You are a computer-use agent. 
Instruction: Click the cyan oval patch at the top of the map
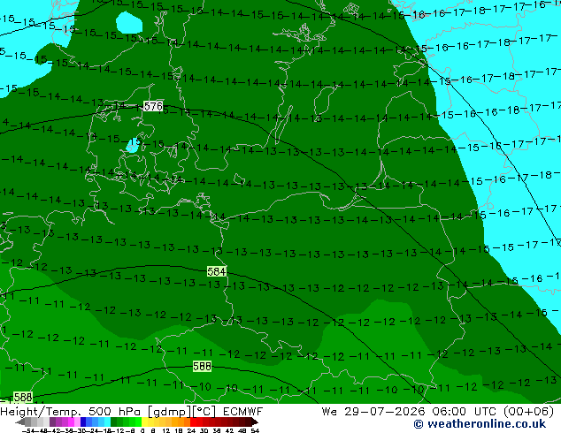click(x=129, y=23)
